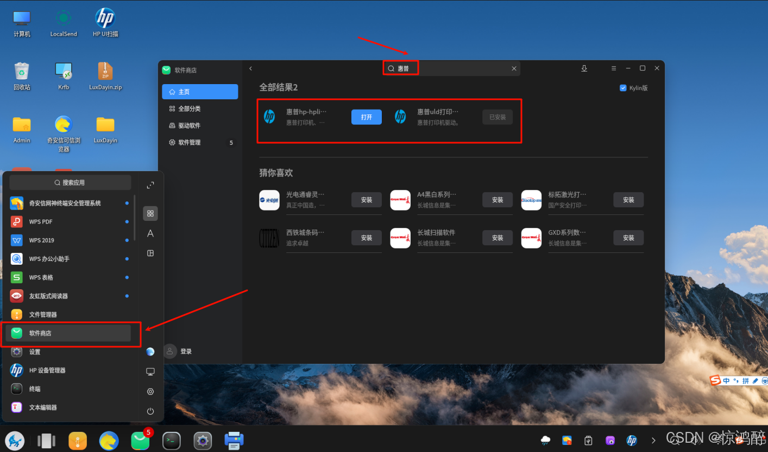Select the 主页 sidebar tab
Viewport: 768px width, 452px height.
[200, 92]
